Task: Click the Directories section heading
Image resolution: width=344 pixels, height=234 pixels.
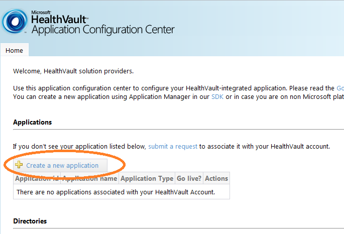Action: [x=30, y=221]
